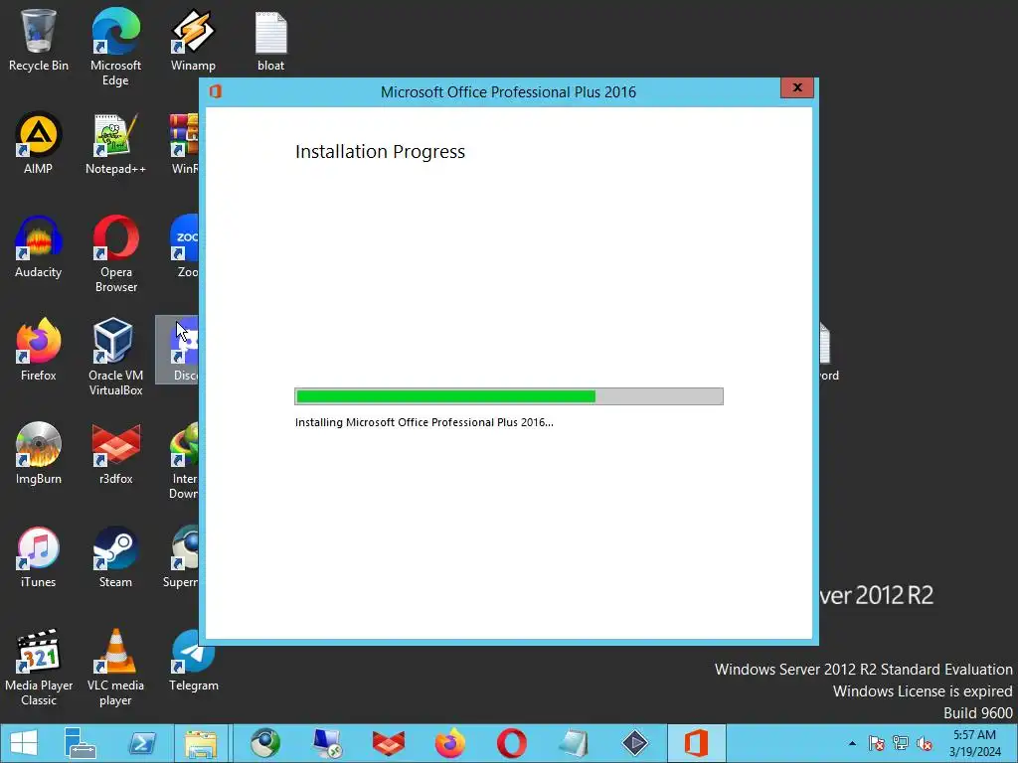
Task: Select the Audacity desktop shortcut
Action: 39,246
